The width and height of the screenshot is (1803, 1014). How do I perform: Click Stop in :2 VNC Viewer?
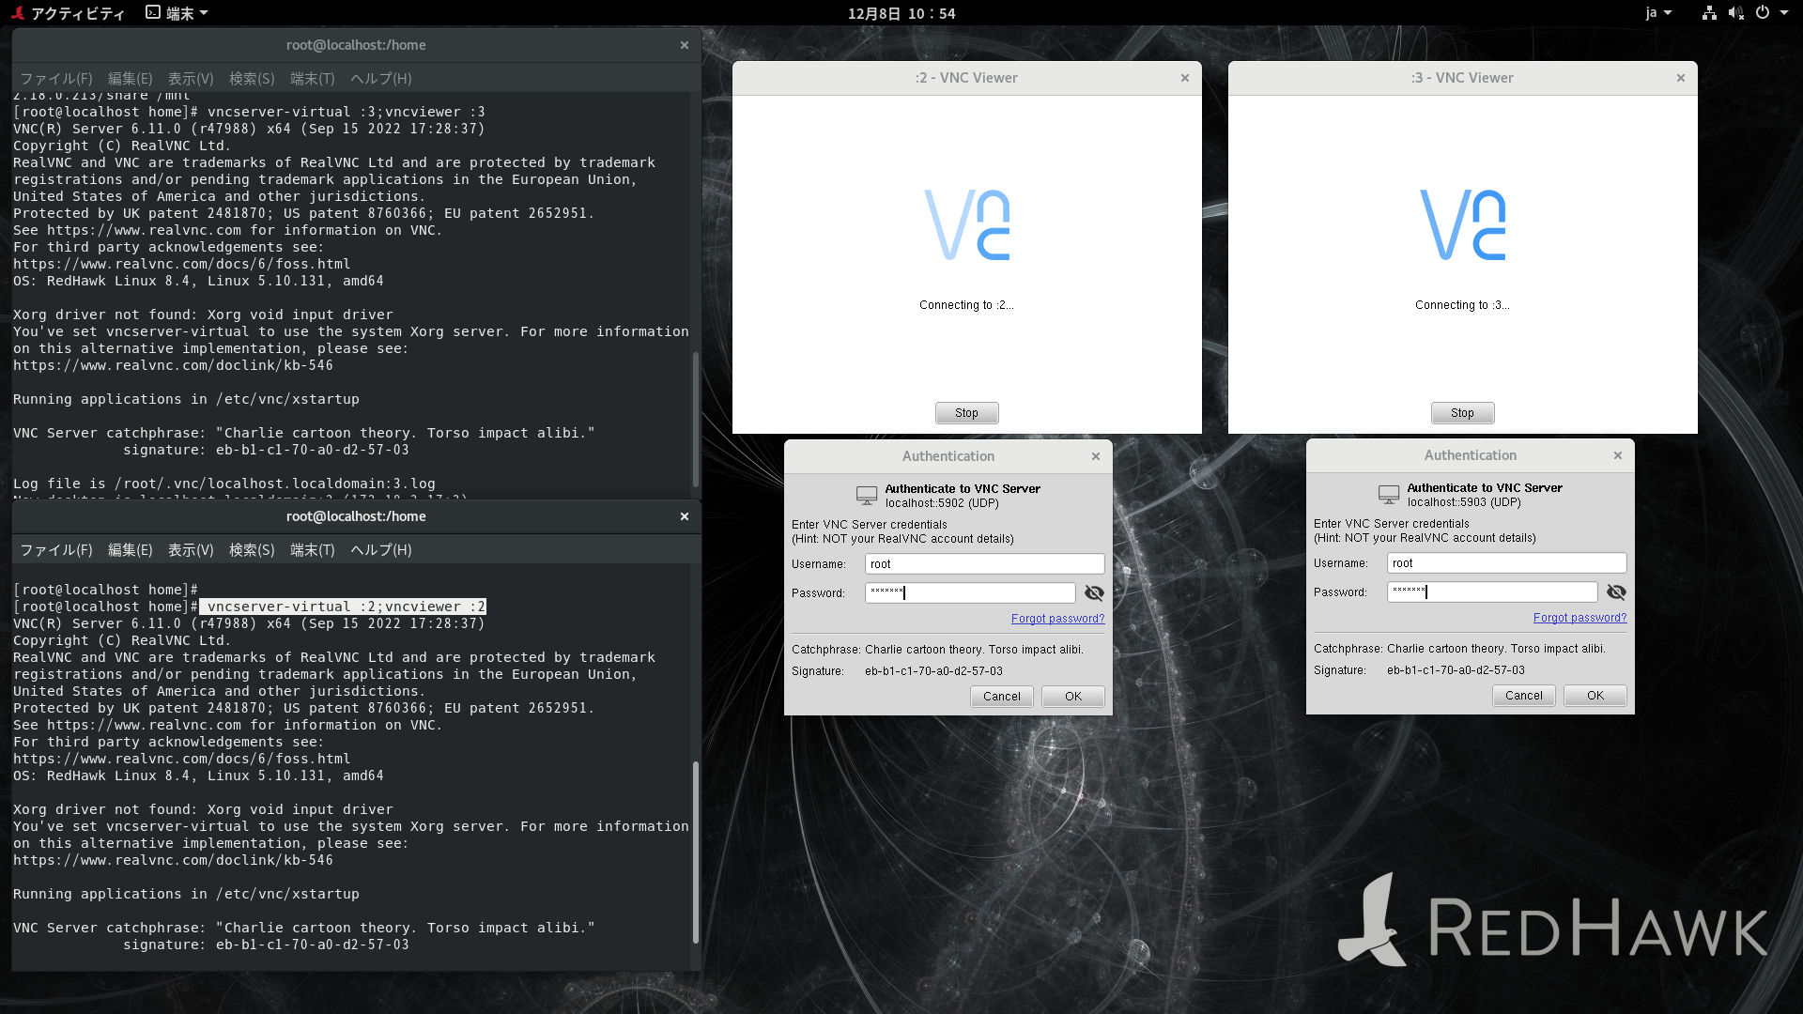[x=966, y=413]
